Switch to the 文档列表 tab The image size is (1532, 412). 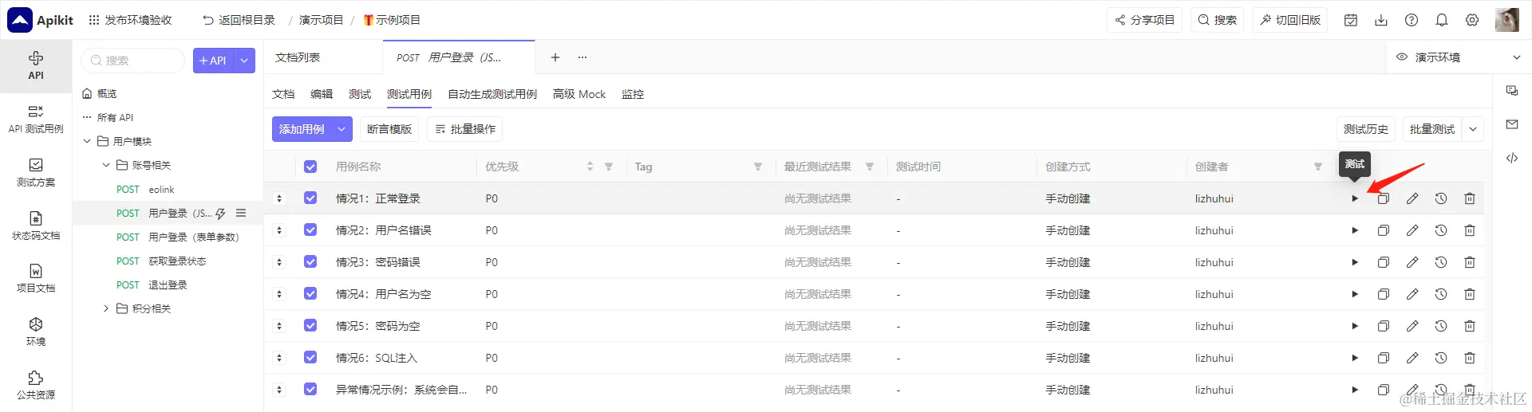pos(298,57)
